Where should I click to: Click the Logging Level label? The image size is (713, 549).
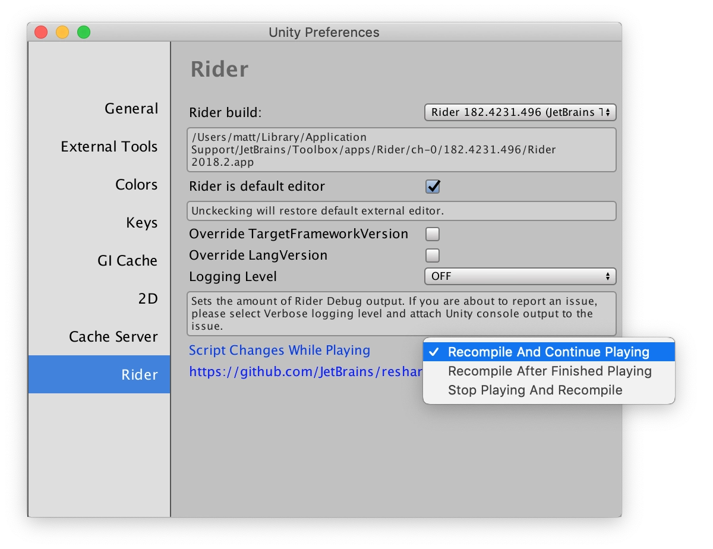click(233, 277)
